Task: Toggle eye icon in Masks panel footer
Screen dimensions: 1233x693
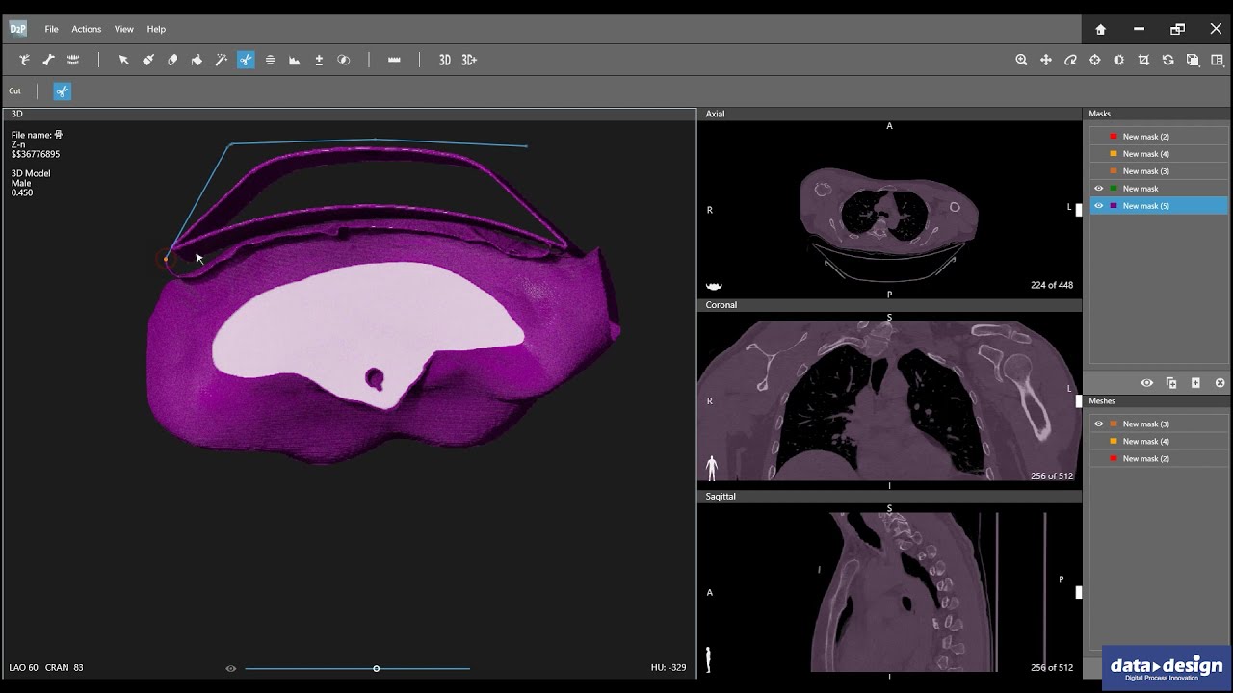Action: pos(1146,383)
